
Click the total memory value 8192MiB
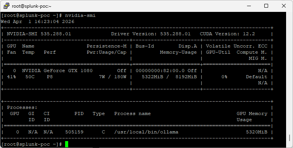coord(186,77)
